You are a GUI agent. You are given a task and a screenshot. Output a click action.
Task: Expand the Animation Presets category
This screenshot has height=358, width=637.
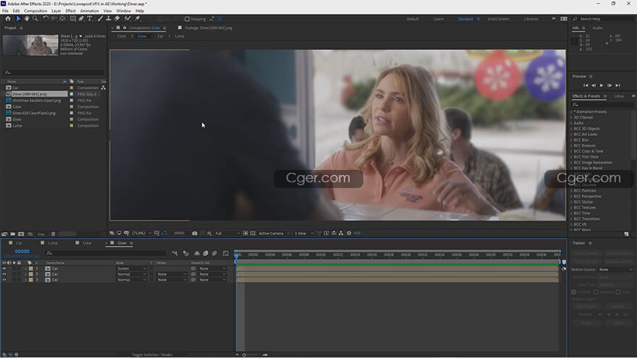tap(571, 111)
